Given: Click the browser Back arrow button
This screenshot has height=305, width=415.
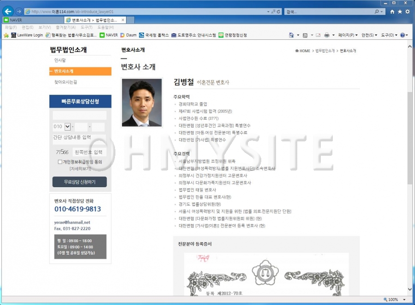Looking at the screenshot, I should [x=8, y=11].
